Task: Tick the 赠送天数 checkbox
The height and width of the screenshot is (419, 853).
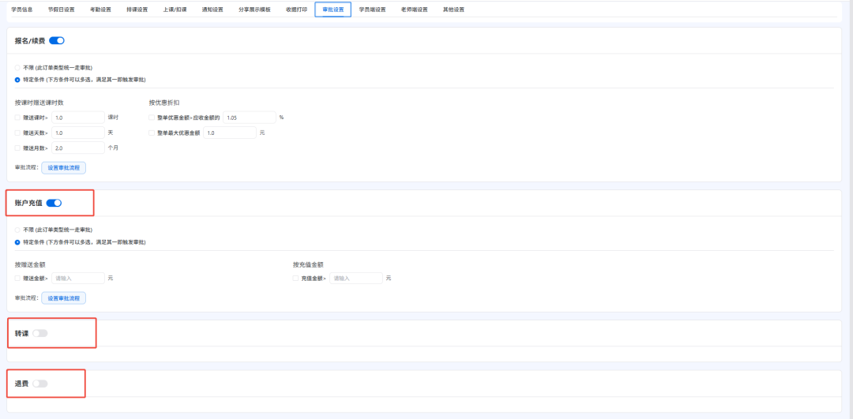Action: tap(17, 133)
